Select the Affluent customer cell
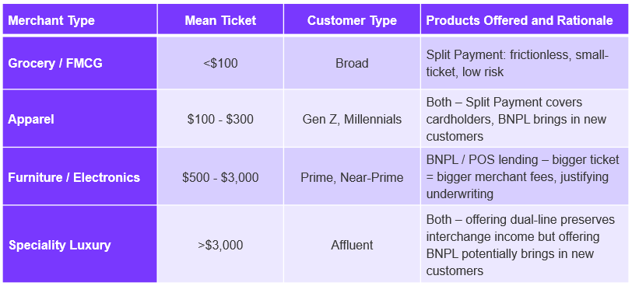632x286 pixels. tap(352, 244)
